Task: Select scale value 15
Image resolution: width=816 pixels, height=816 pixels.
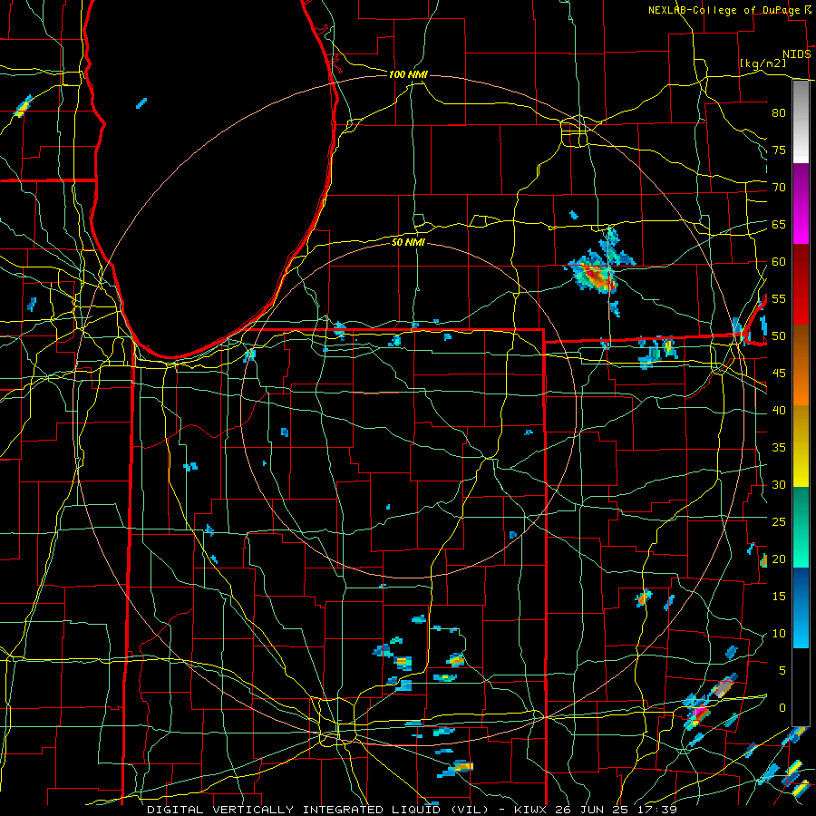Action: pos(779,597)
